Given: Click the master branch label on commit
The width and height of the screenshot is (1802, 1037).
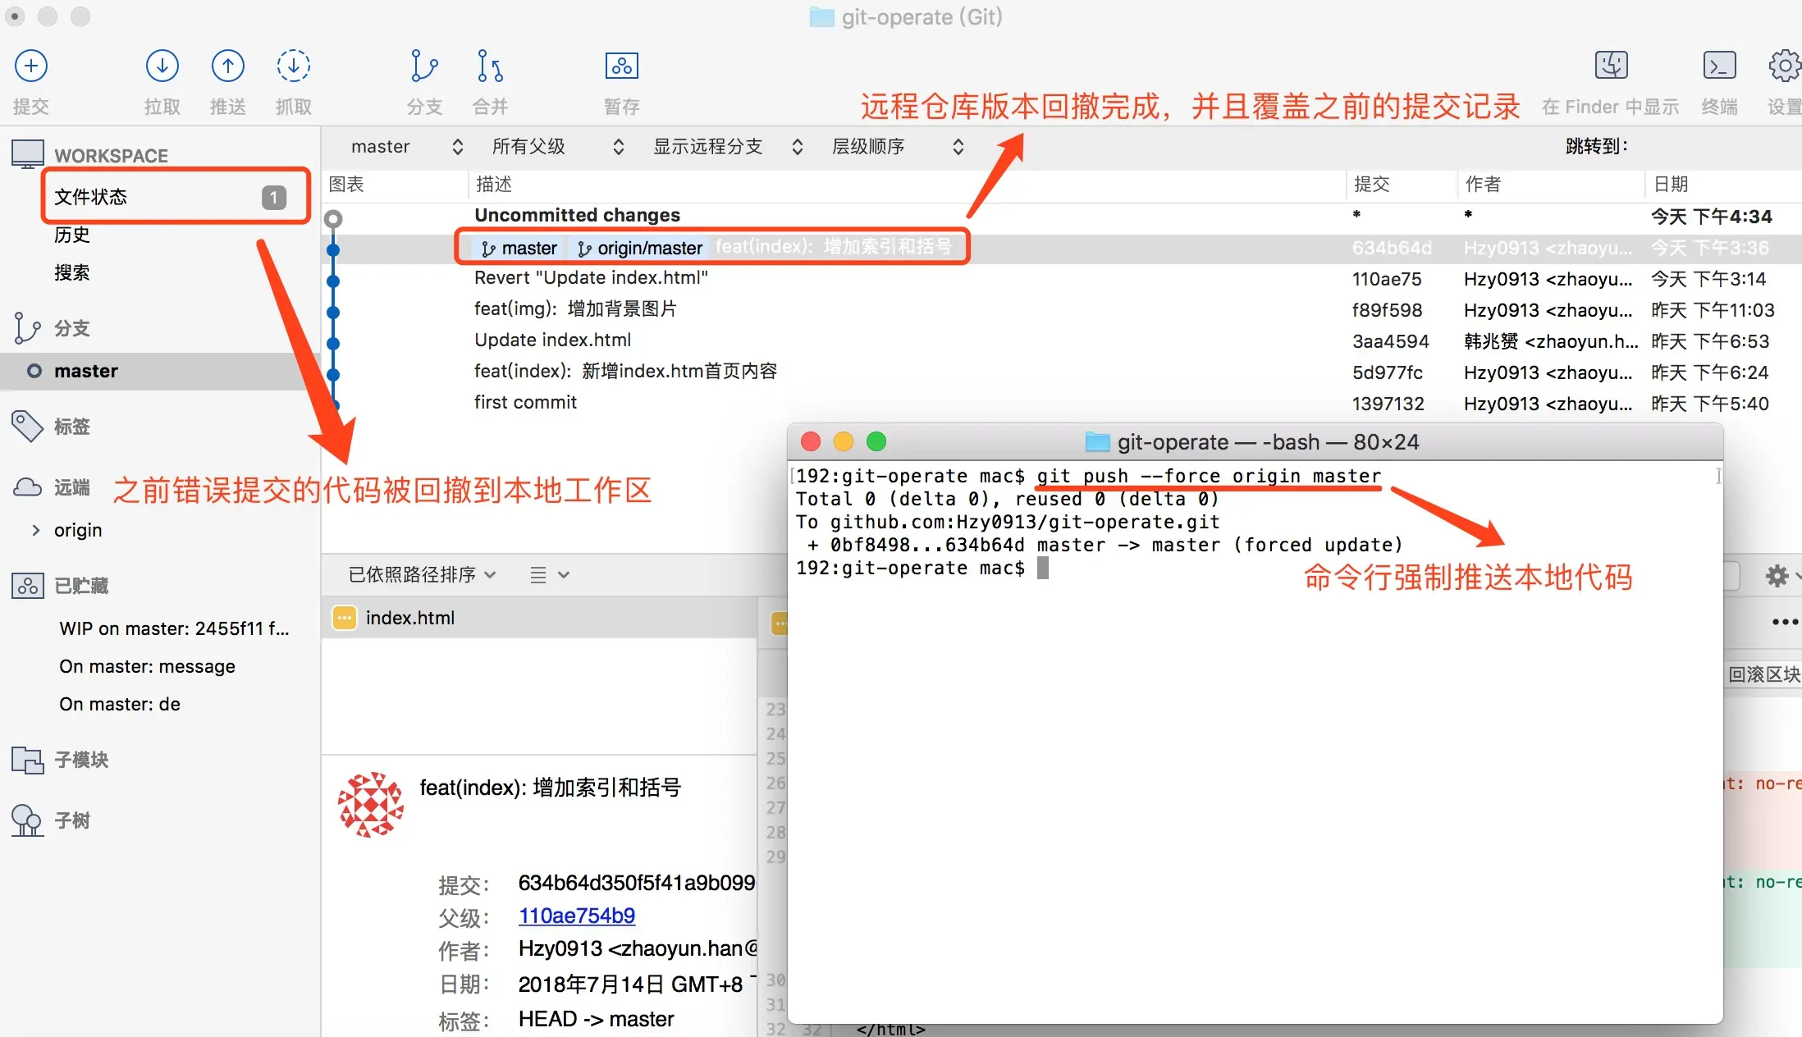Looking at the screenshot, I should click(519, 248).
